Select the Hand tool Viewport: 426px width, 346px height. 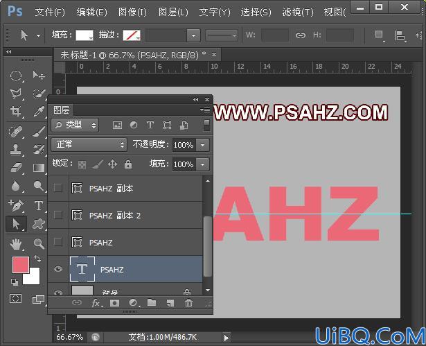[15, 244]
